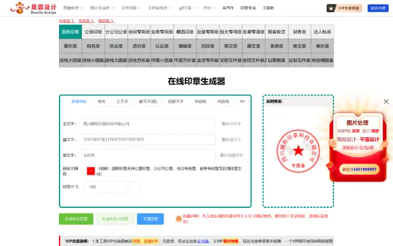Open the 图片生成类 nav dropdown
The height and width of the screenshot is (246, 393).
(102, 8)
